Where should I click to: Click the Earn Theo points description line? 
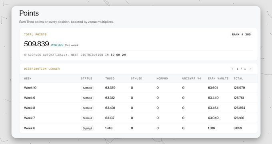click(66, 22)
